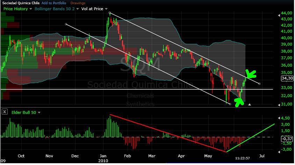Click the bottom indicator axis arrow near -3,00

(x=279, y=152)
